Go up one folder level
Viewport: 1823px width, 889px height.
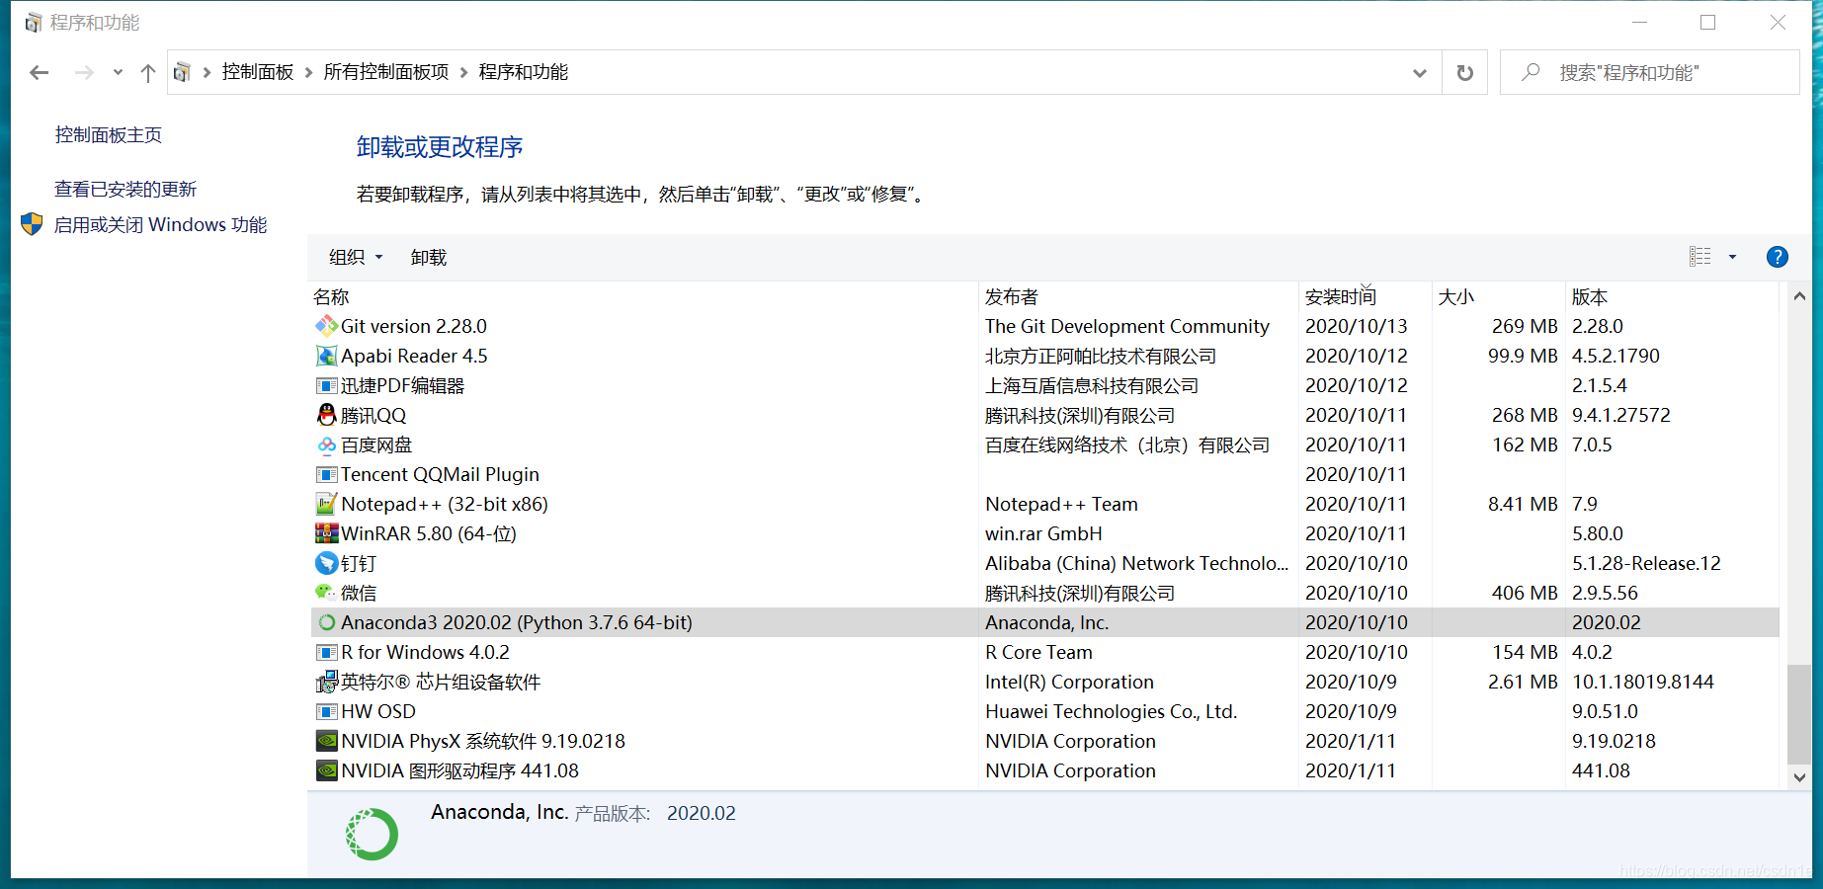pyautogui.click(x=148, y=73)
